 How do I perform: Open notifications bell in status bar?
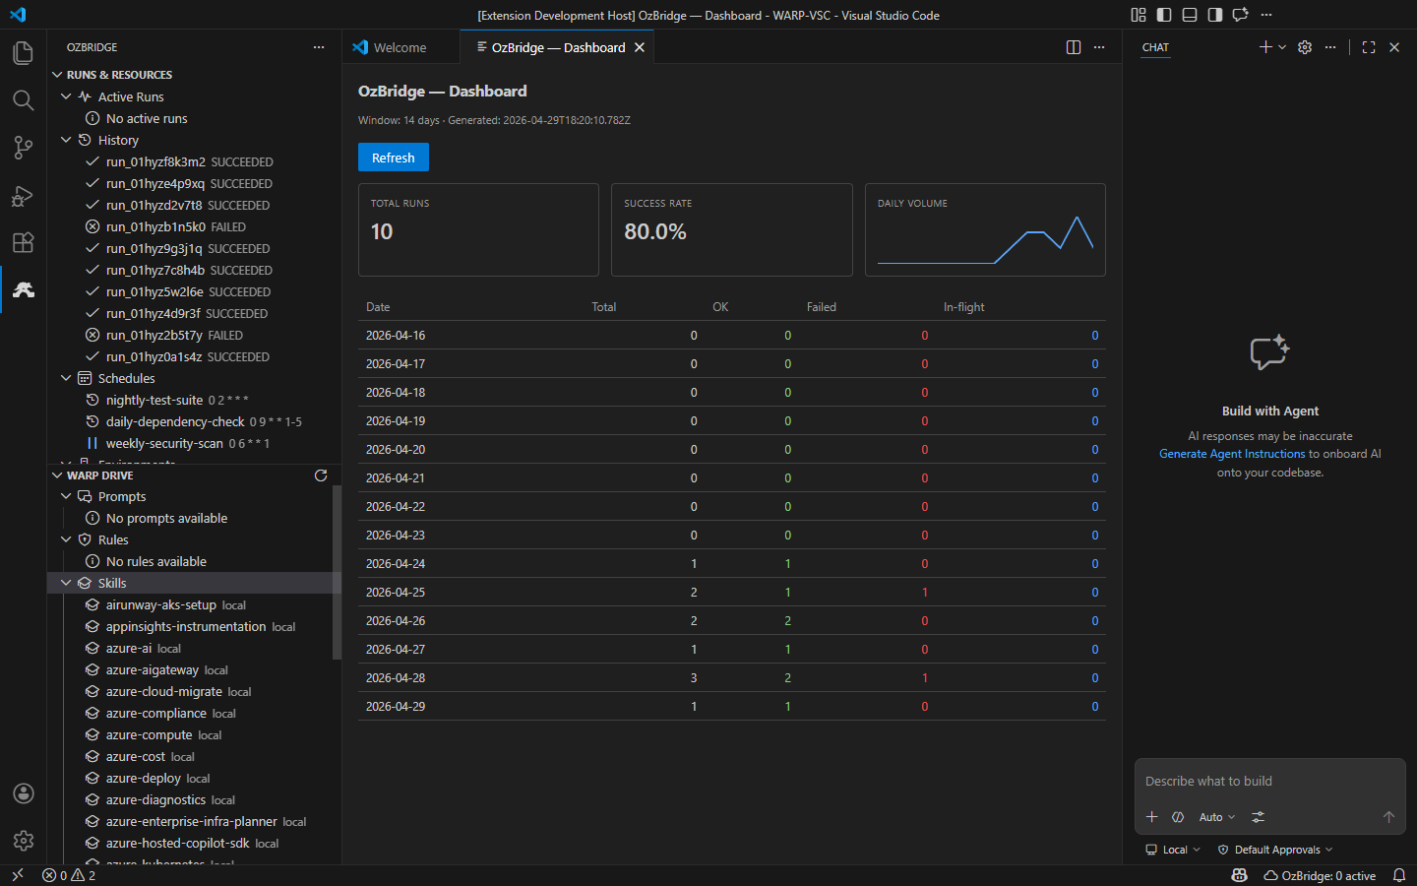click(1399, 875)
